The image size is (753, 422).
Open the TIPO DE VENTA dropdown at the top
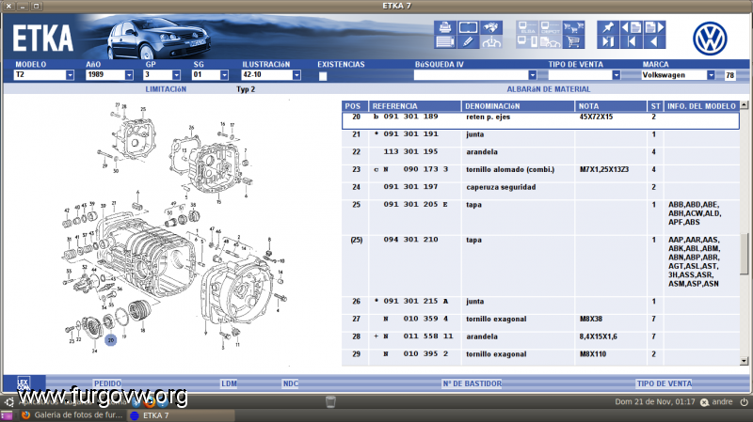tap(616, 75)
